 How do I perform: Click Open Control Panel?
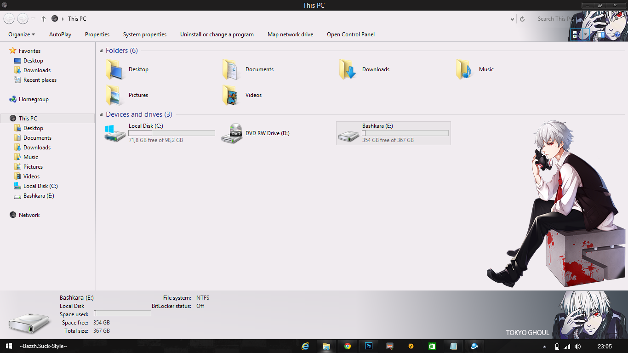point(351,34)
